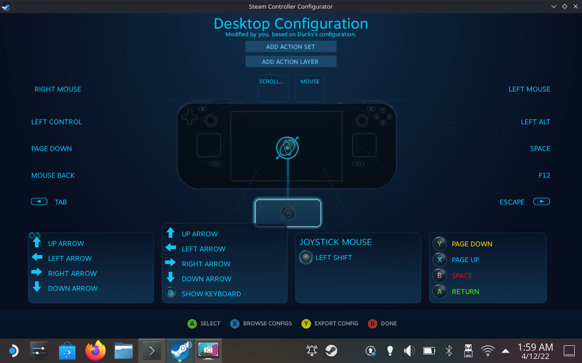Select the cyan SPACE label under LEFT ALT

point(540,149)
